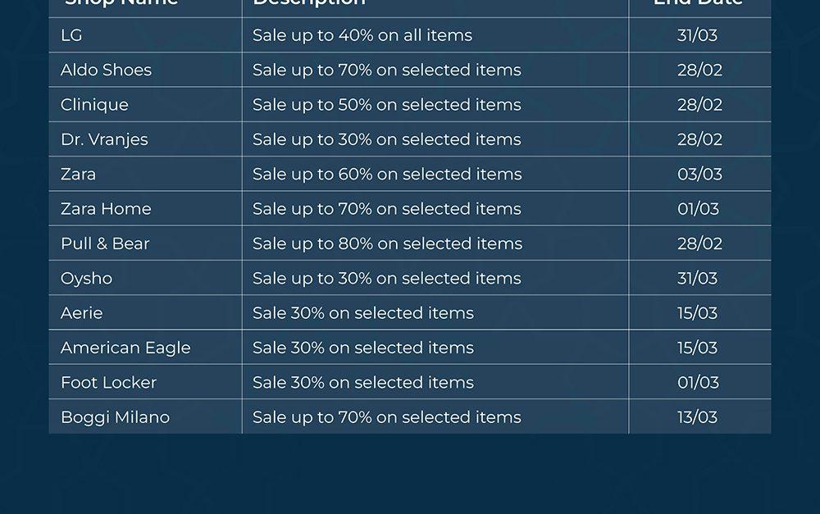Click Boggi Milano's 13/03 end date
The height and width of the screenshot is (514, 820).
pyautogui.click(x=698, y=417)
